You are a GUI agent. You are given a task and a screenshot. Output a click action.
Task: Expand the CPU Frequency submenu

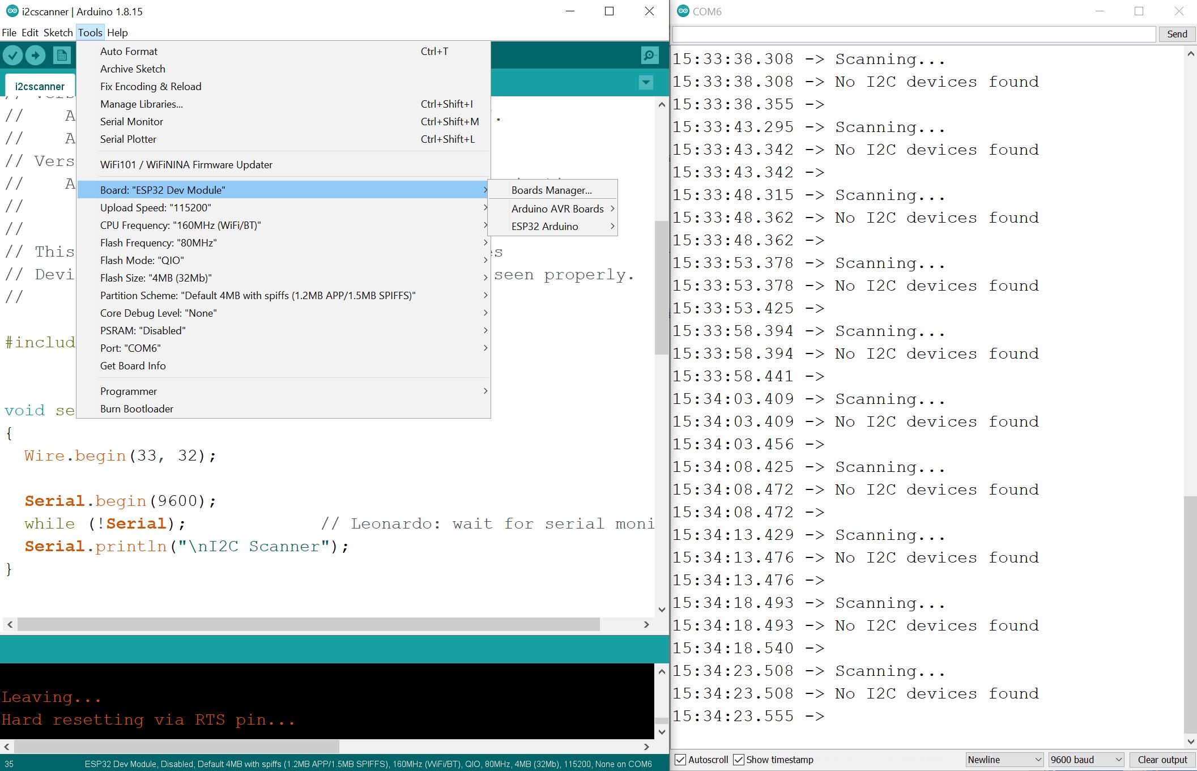point(283,225)
